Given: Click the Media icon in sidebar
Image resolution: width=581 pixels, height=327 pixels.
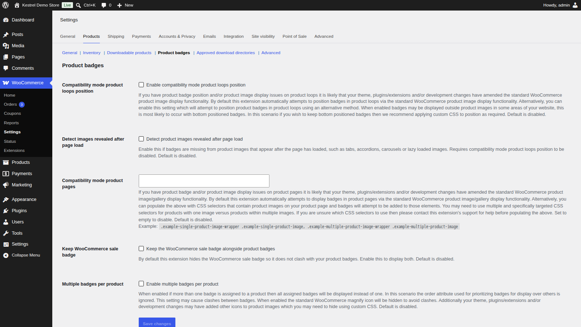Looking at the screenshot, I should click(6, 46).
